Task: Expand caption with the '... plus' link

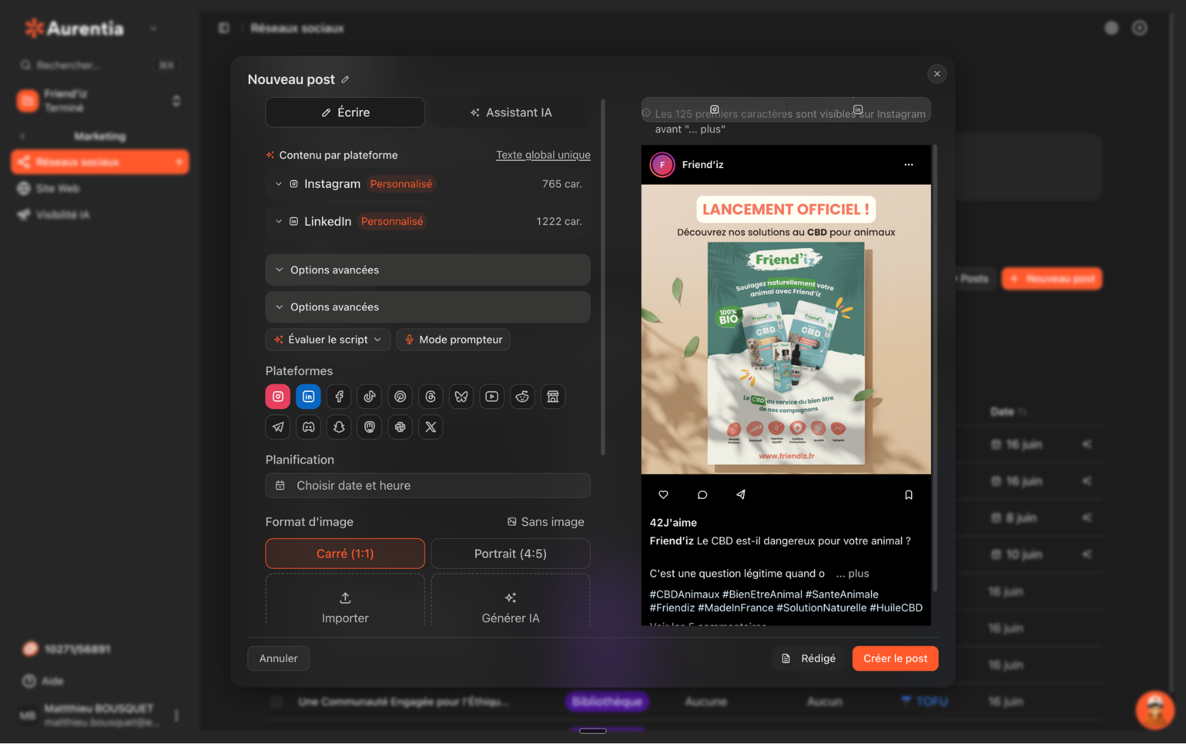Action: pos(852,574)
